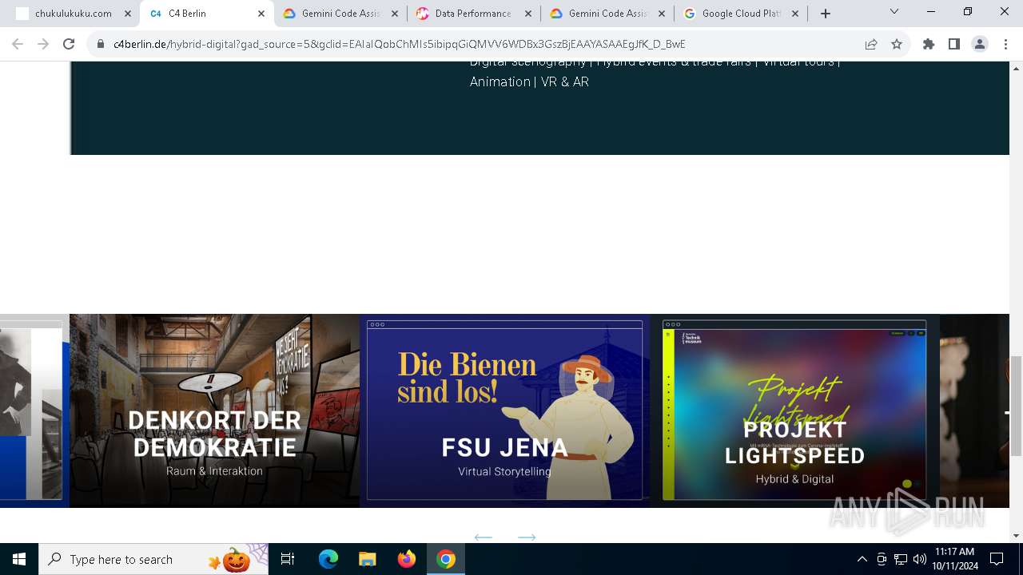Launch Firefox from taskbar
The image size is (1023, 575).
click(407, 559)
